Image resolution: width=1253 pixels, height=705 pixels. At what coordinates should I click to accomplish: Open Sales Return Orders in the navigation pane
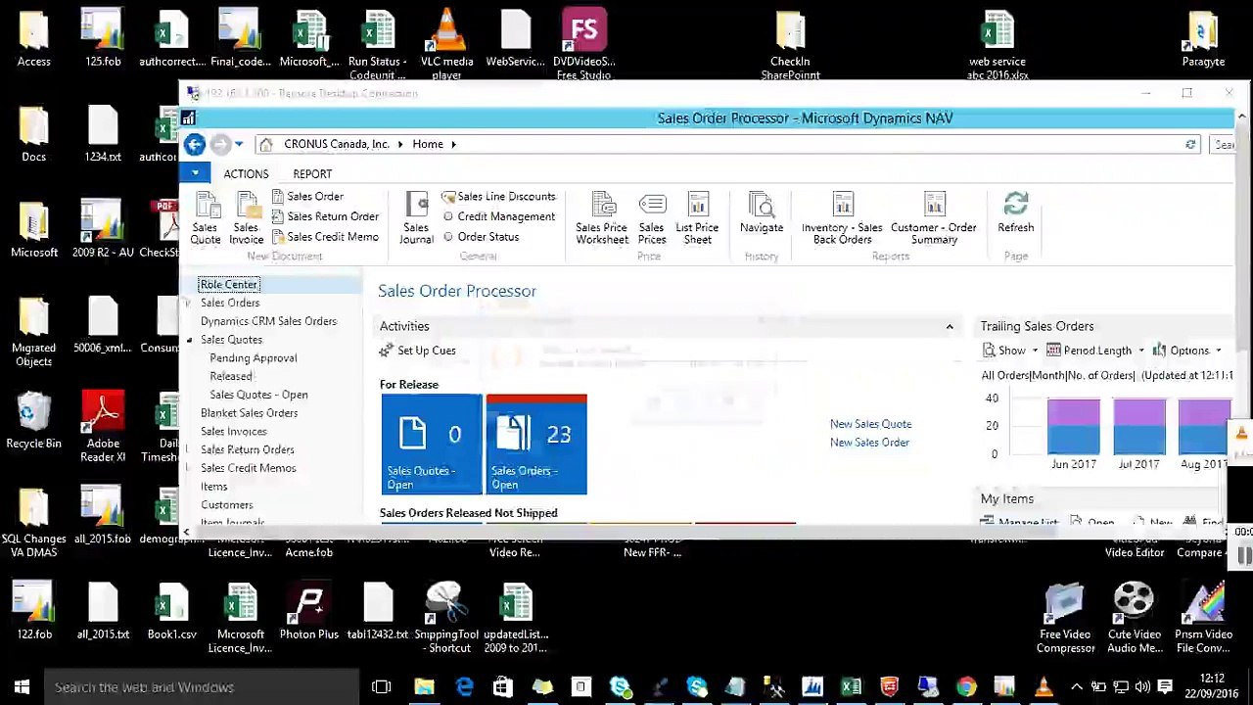[247, 449]
